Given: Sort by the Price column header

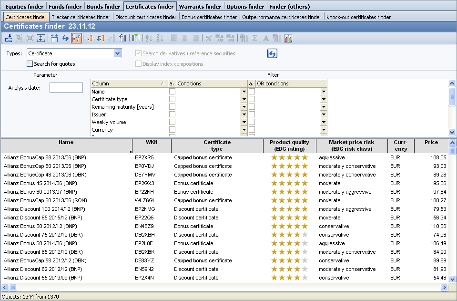Looking at the screenshot, I should point(431,143).
